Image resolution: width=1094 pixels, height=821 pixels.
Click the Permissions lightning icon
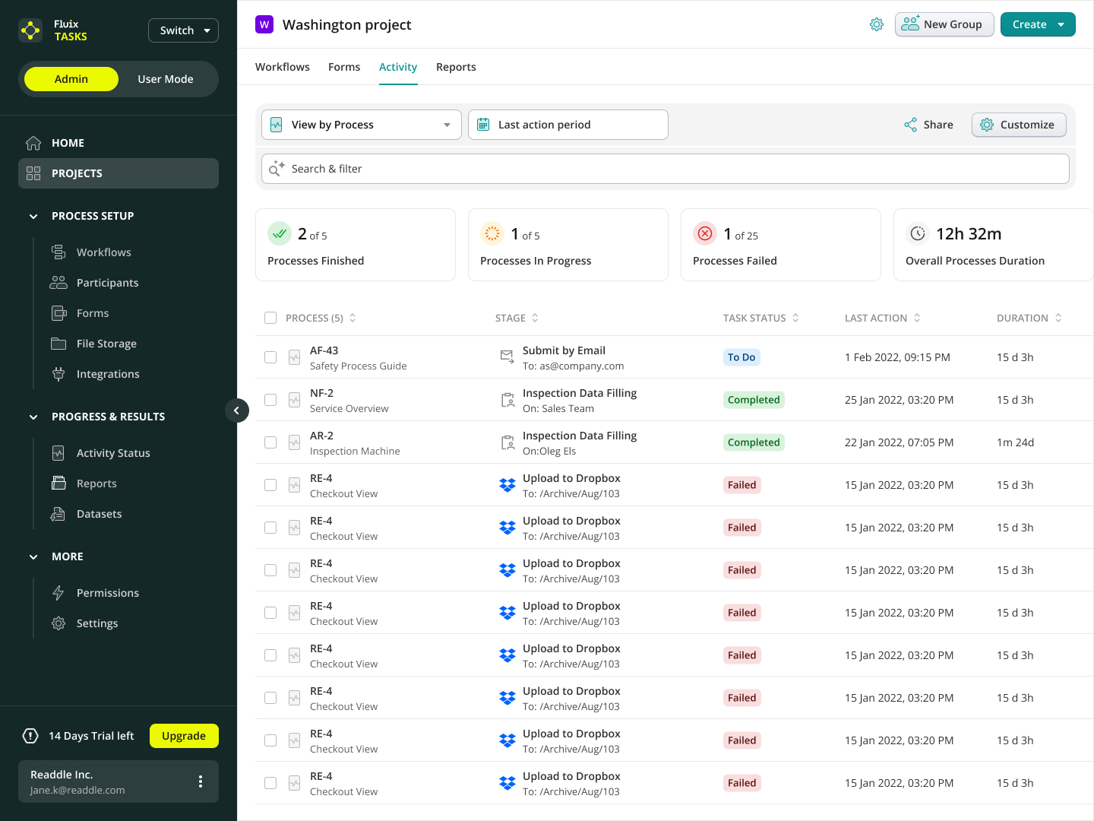point(58,593)
